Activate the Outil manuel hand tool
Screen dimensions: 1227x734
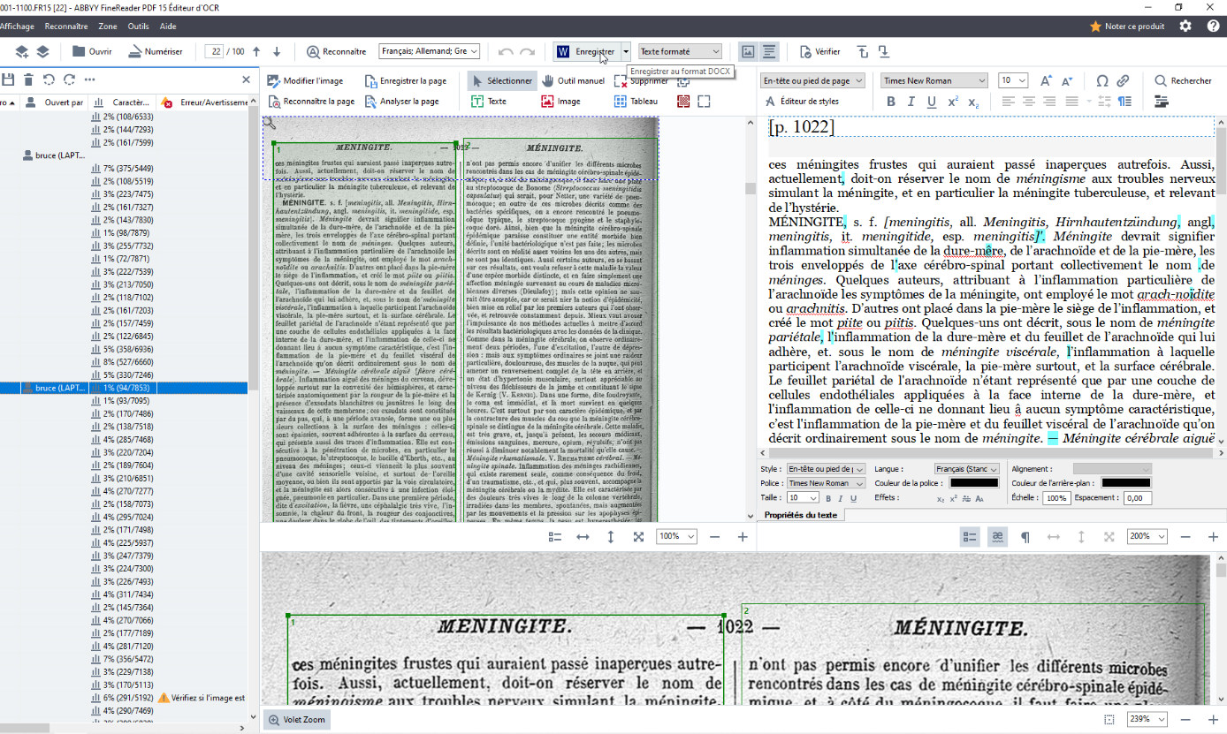pyautogui.click(x=573, y=80)
